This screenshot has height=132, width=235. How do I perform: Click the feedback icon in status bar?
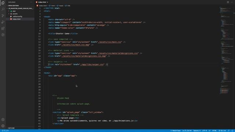pos(229,131)
